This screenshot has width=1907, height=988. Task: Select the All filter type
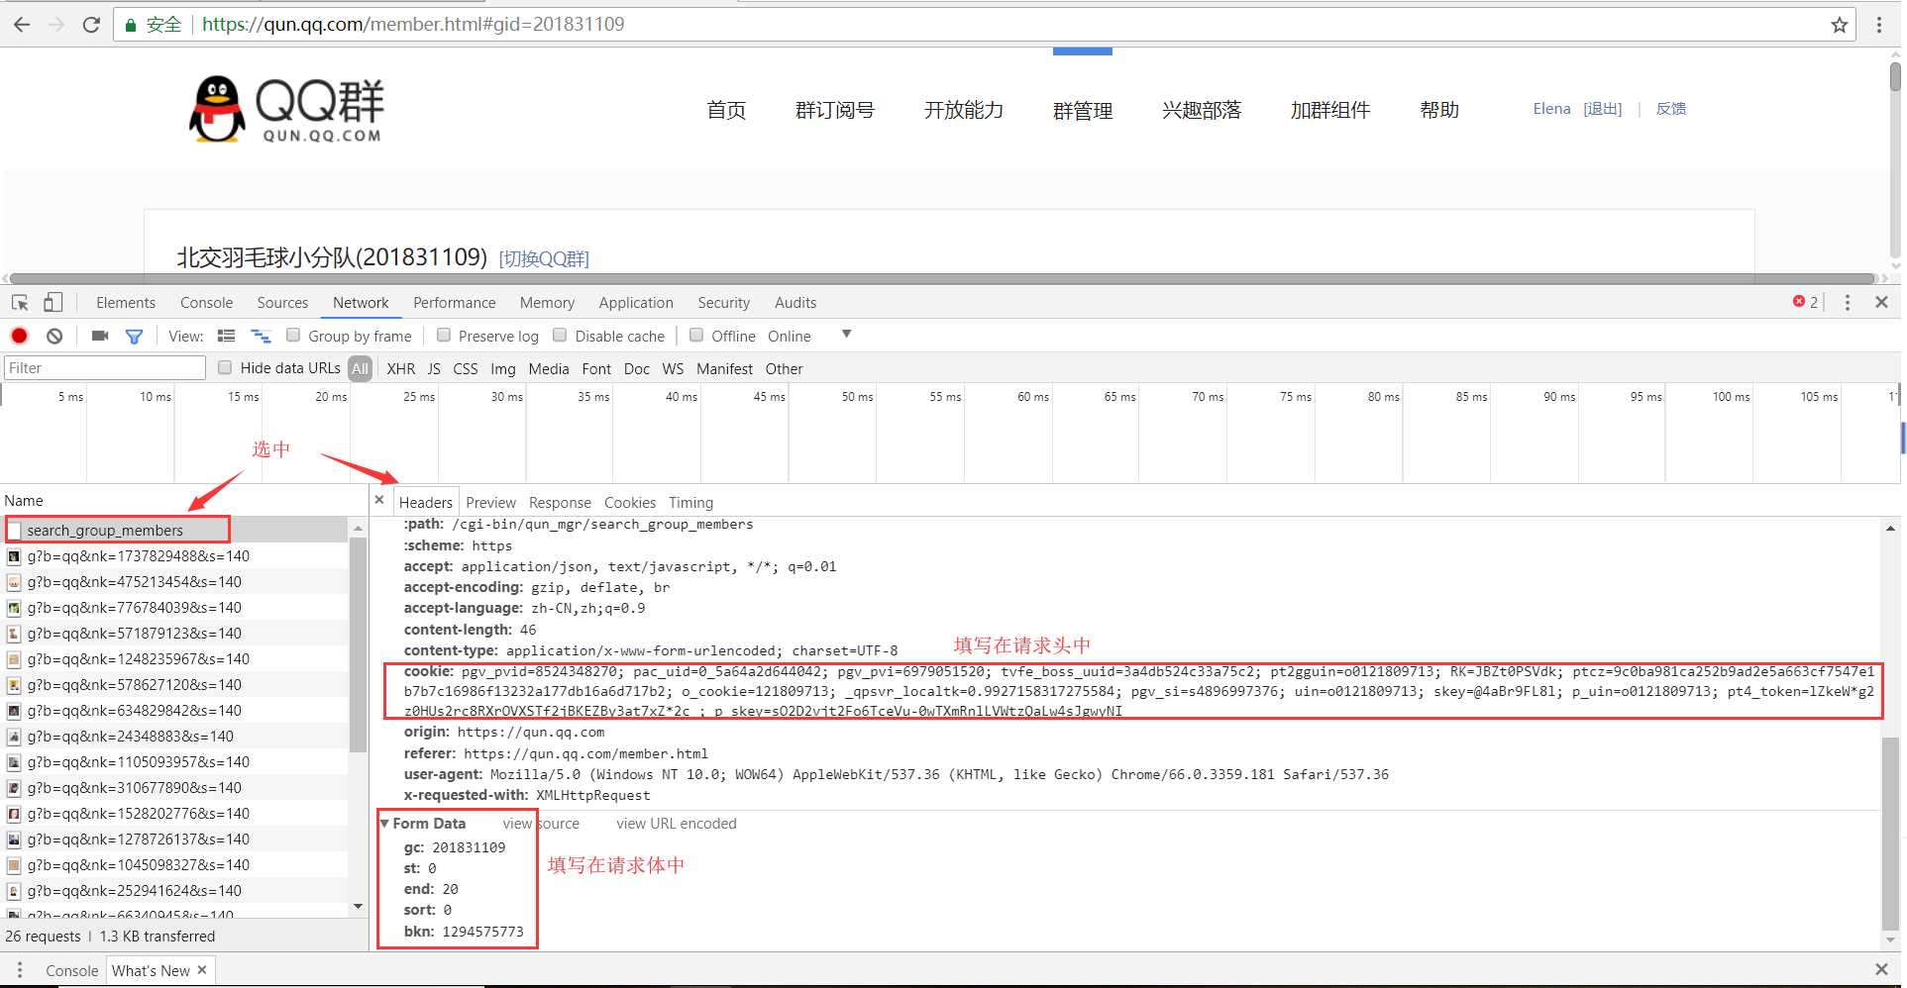pos(360,368)
